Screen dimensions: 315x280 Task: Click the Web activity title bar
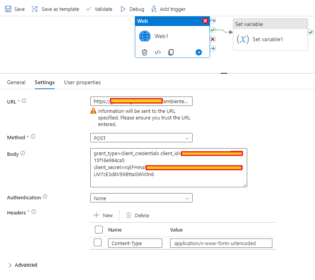(172, 21)
